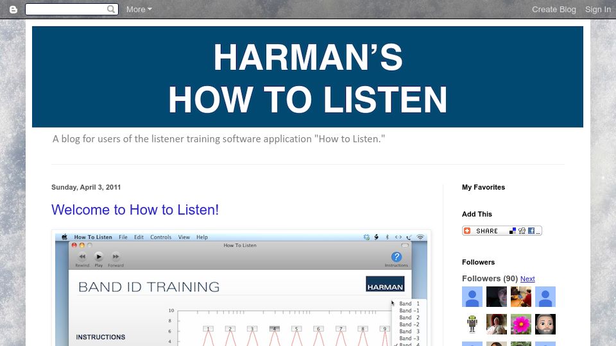
Task: Click the Controls menu in the screenshot
Action: (160, 237)
